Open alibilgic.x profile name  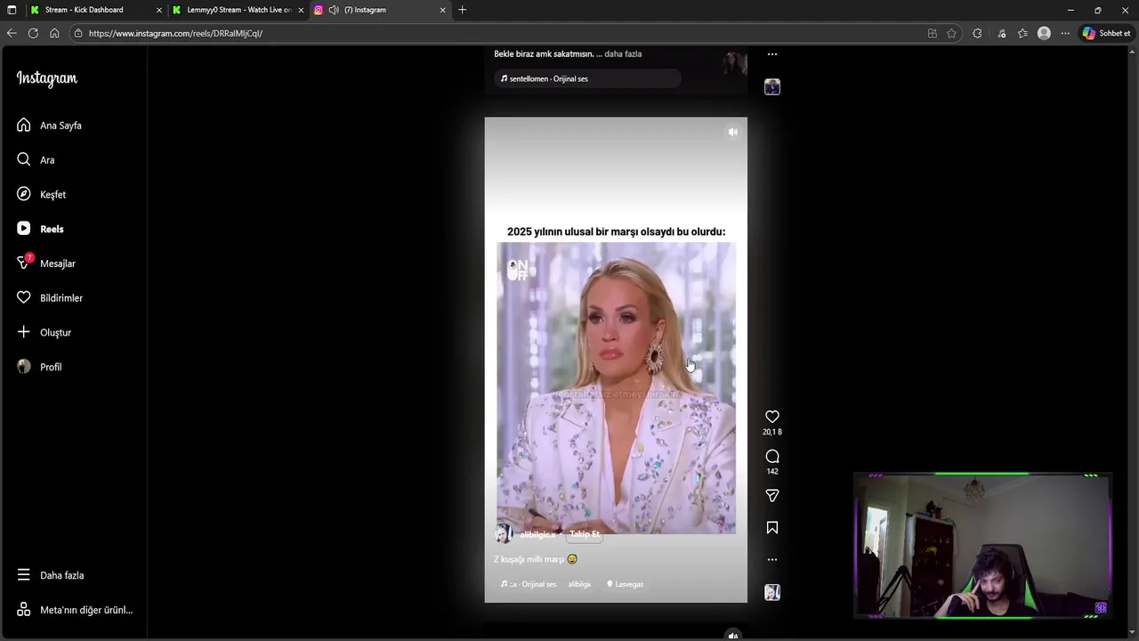[537, 534]
